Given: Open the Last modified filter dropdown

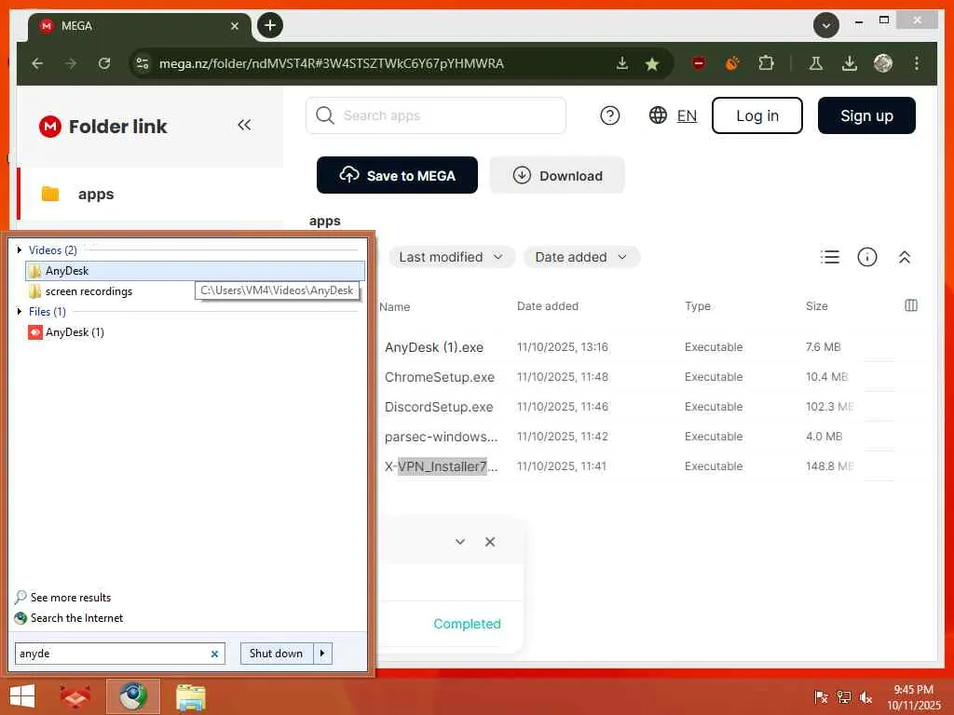Looking at the screenshot, I should coord(451,257).
